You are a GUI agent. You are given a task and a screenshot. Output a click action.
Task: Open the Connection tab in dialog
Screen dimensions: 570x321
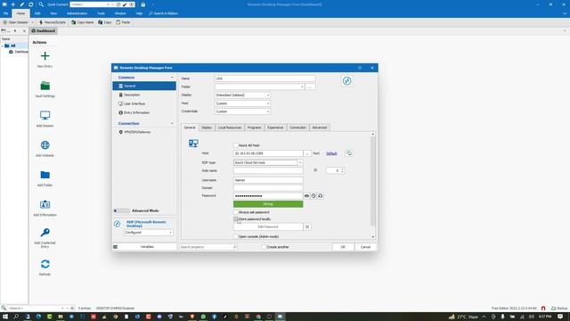point(297,128)
